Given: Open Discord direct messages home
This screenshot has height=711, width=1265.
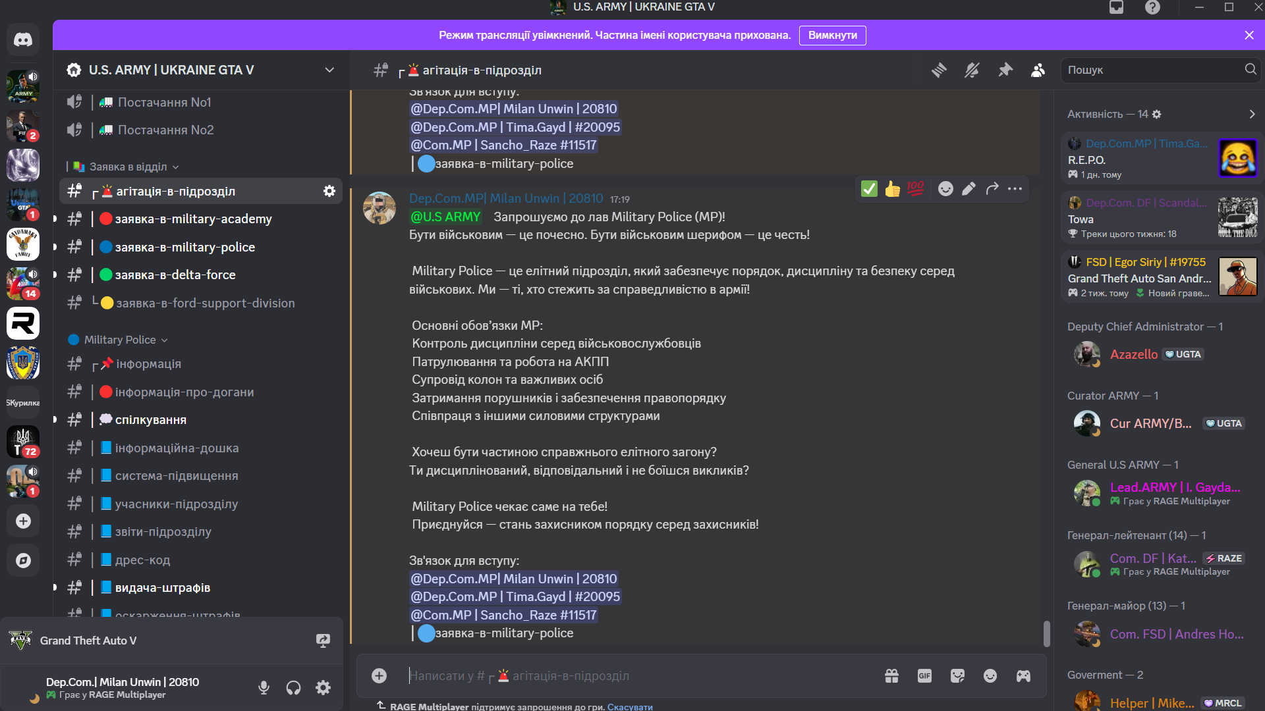Looking at the screenshot, I should tap(23, 39).
